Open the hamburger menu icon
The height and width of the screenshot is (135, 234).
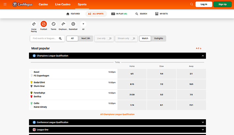coord(5,4)
